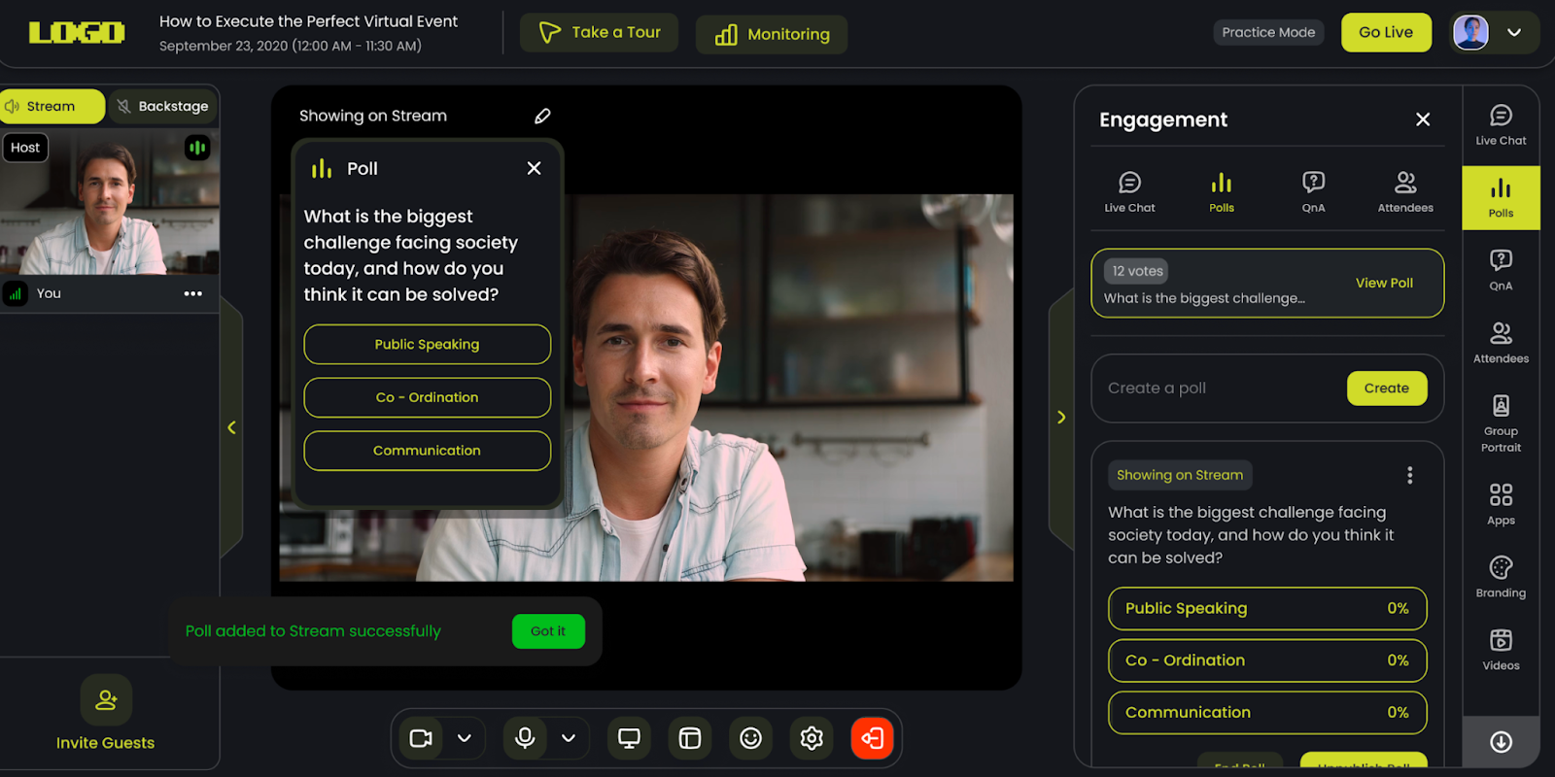Open Attendees in the right sidebar
1555x777 pixels.
coord(1501,343)
